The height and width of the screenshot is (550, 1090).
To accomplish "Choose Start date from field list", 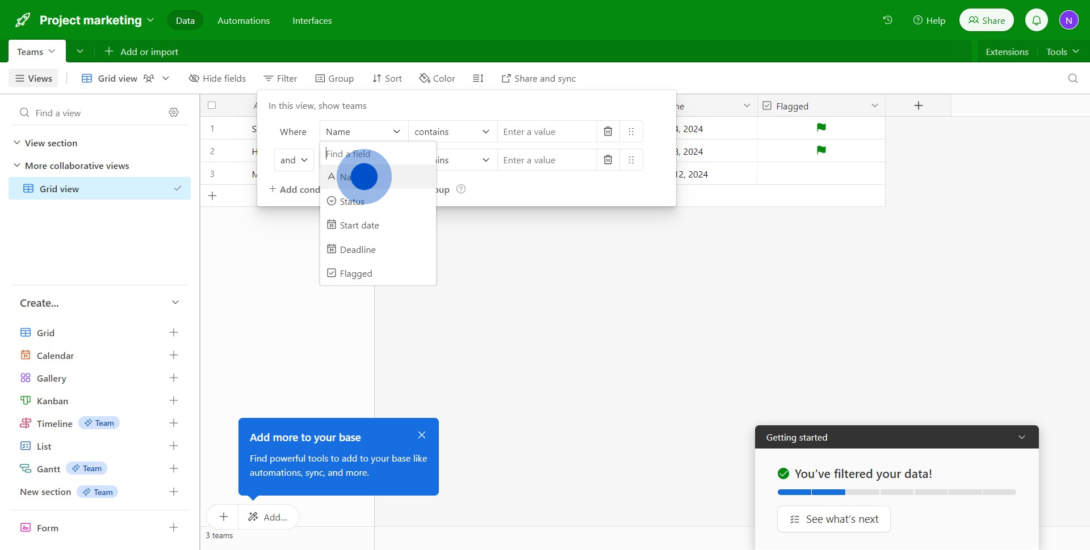I will (x=359, y=225).
